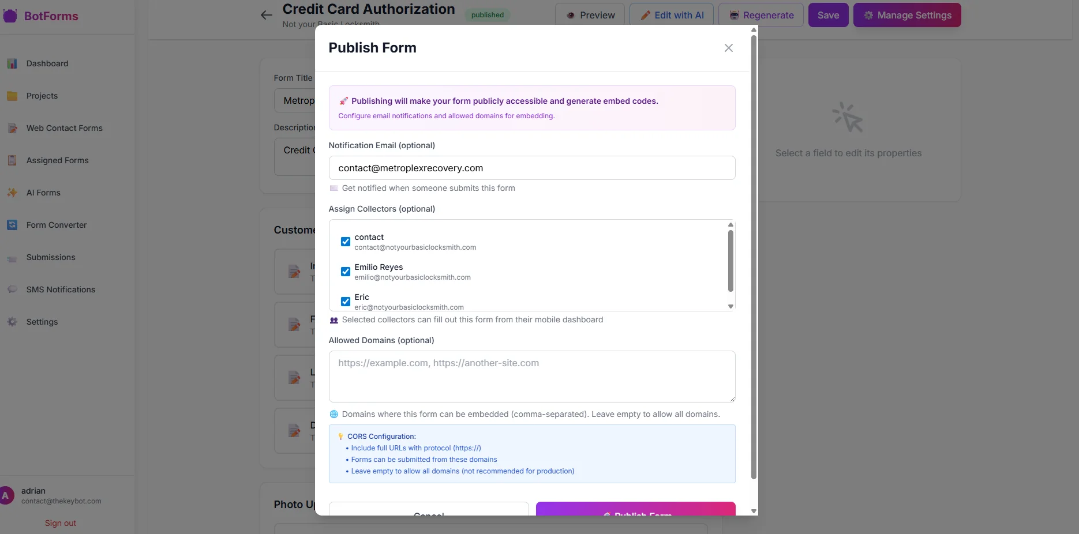Open the Dashboard panel
Image resolution: width=1079 pixels, height=534 pixels.
click(x=46, y=63)
